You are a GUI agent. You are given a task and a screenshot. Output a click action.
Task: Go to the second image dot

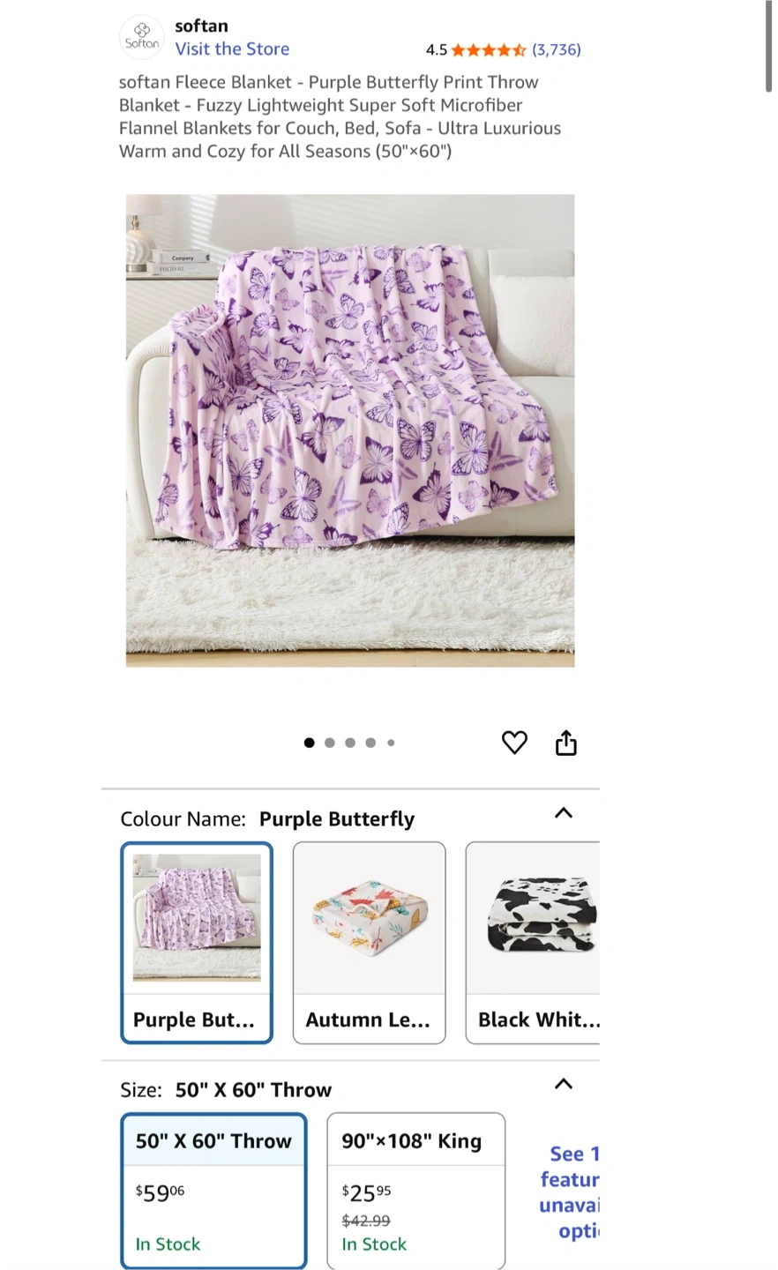pyautogui.click(x=330, y=743)
